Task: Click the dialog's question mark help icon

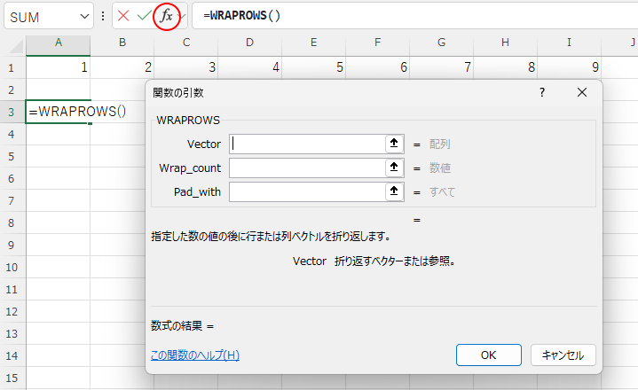Action: (x=542, y=92)
